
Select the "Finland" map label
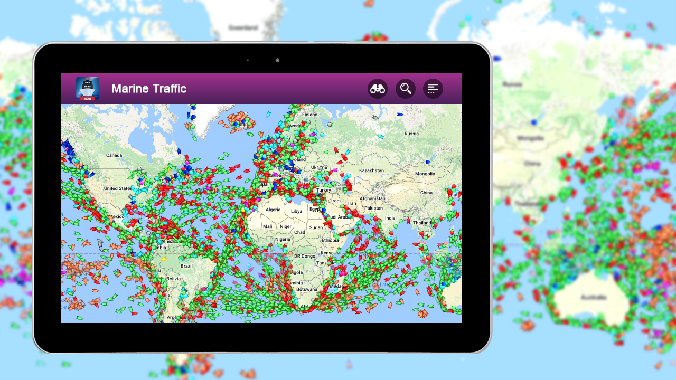(310, 115)
